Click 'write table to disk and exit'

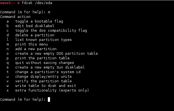pyautogui.click(x=46, y=86)
